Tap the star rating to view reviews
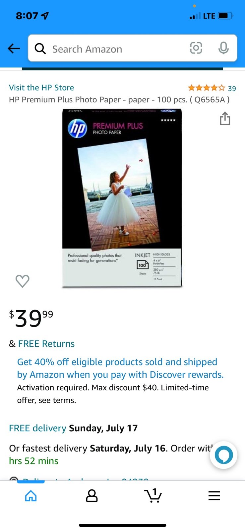245x532 pixels. 206,88
